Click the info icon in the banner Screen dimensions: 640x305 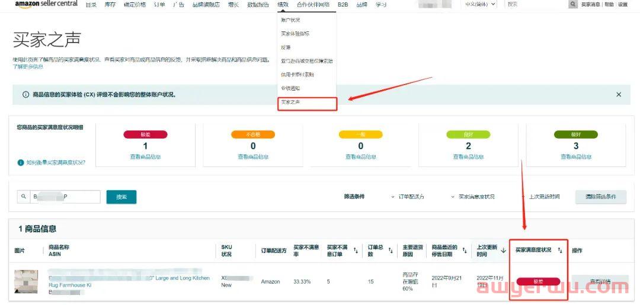click(x=25, y=95)
